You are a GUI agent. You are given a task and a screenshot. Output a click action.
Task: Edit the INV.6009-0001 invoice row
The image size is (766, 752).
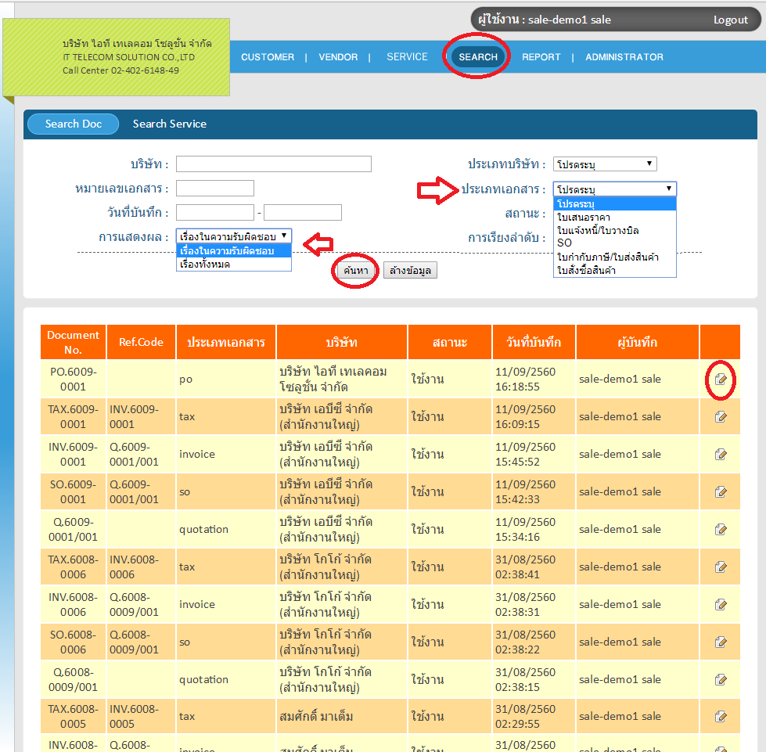[x=721, y=454]
